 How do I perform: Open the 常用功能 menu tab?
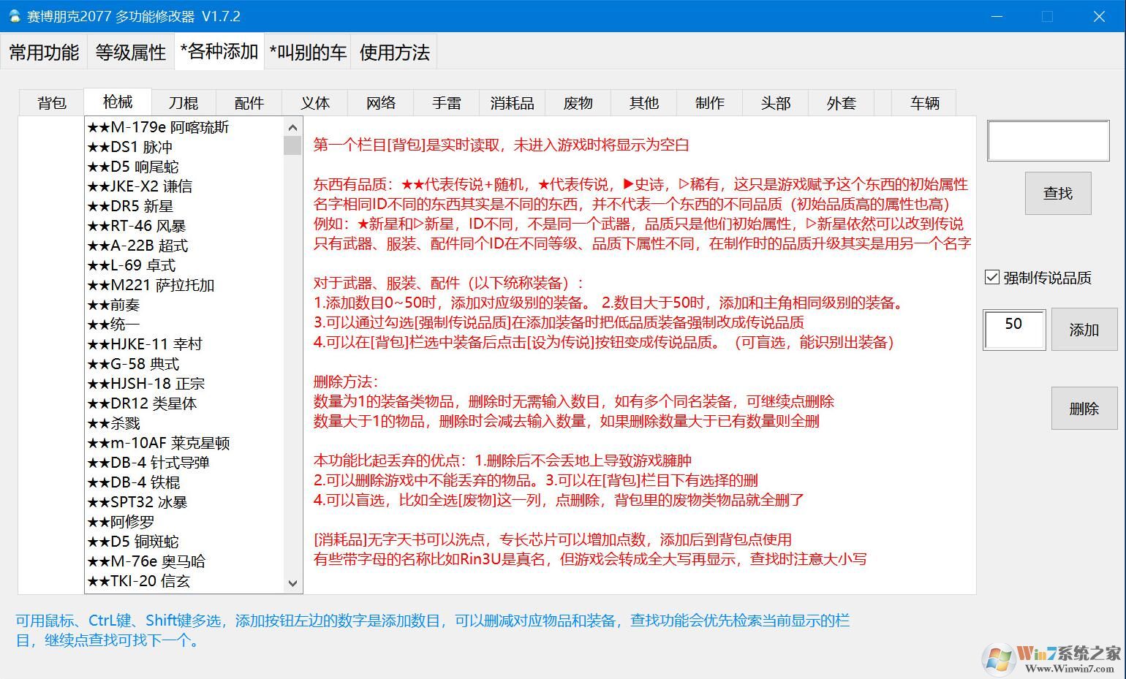[x=43, y=51]
